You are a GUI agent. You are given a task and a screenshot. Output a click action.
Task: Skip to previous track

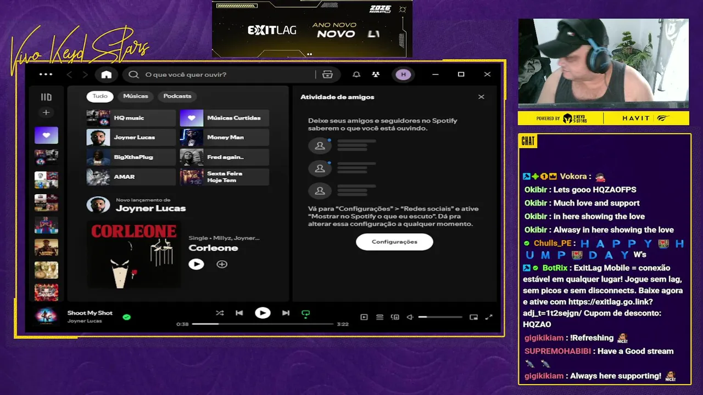239,313
